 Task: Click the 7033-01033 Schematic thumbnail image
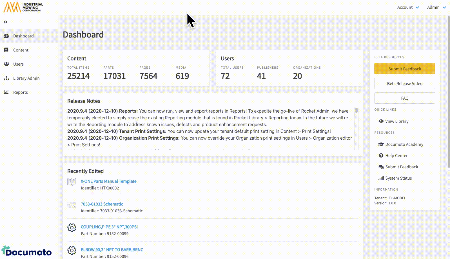72,205
